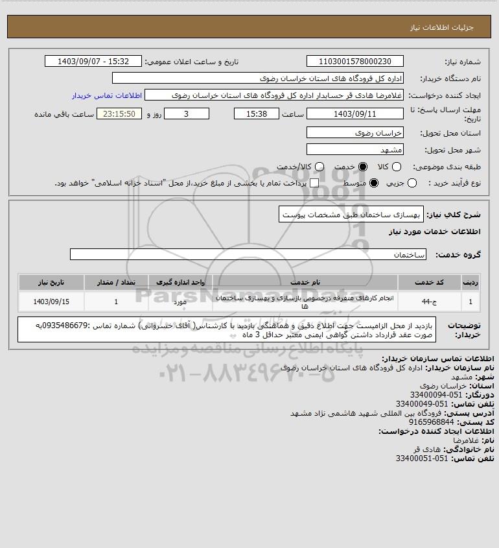Click the نام خدمت column header
499x548 pixels.
pos(305,282)
